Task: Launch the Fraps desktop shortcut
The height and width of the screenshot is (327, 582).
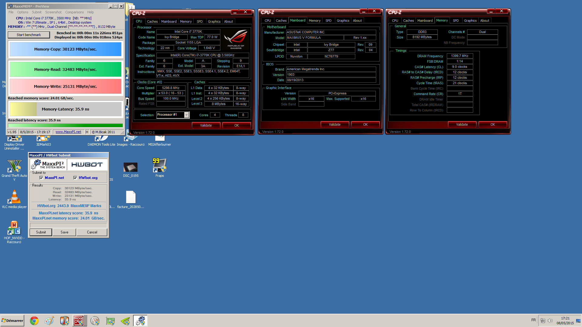Action: click(x=159, y=168)
